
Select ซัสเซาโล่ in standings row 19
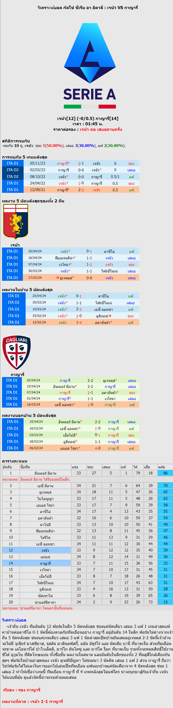(45, 596)
